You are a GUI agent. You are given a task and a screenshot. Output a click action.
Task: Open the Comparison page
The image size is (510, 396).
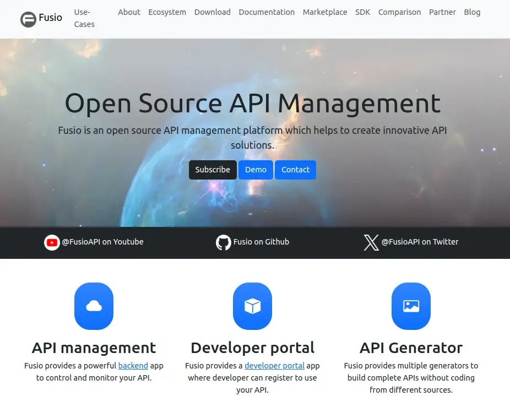click(399, 12)
